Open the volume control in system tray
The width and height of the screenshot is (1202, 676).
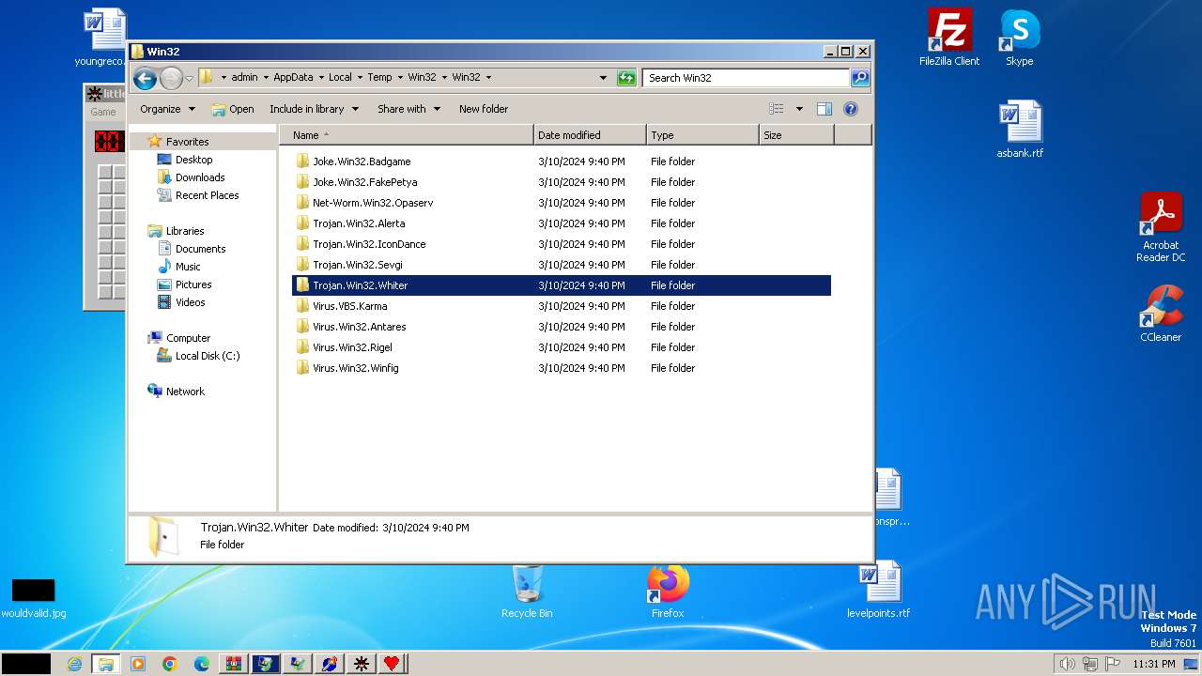(1067, 664)
